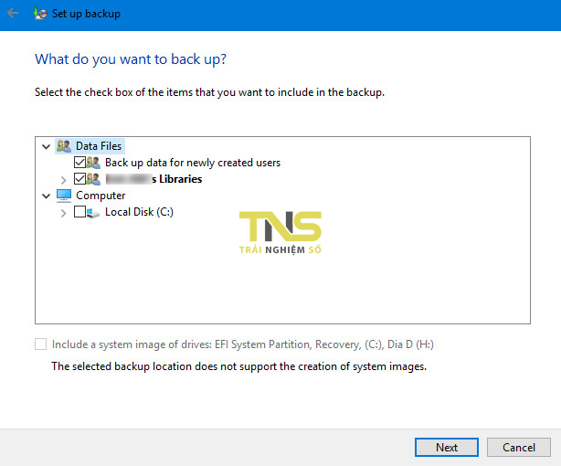Image resolution: width=561 pixels, height=466 pixels.
Task: Expand the user's Libraries node
Action: [x=63, y=180]
